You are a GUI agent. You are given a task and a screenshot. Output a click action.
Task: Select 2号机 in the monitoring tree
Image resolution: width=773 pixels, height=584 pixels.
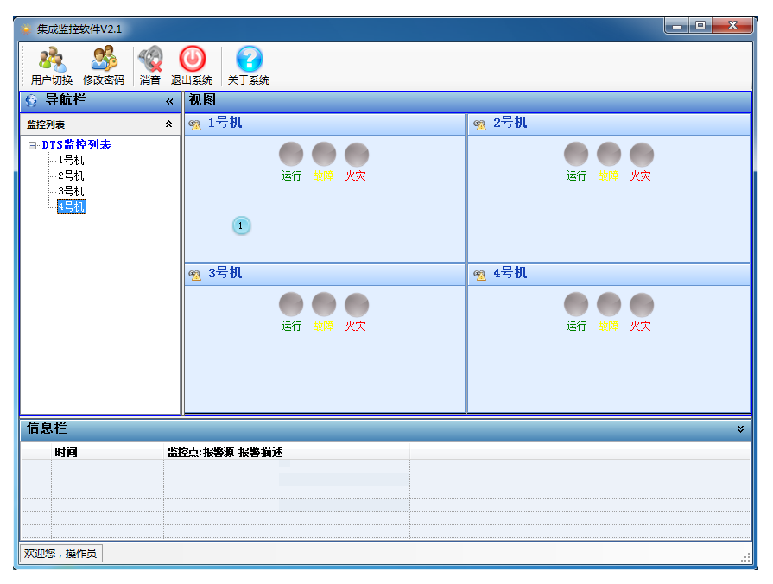(71, 175)
